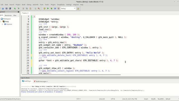Open the Search menu
Image resolution: width=179 pixels, height=101 pixels.
coord(12,5)
